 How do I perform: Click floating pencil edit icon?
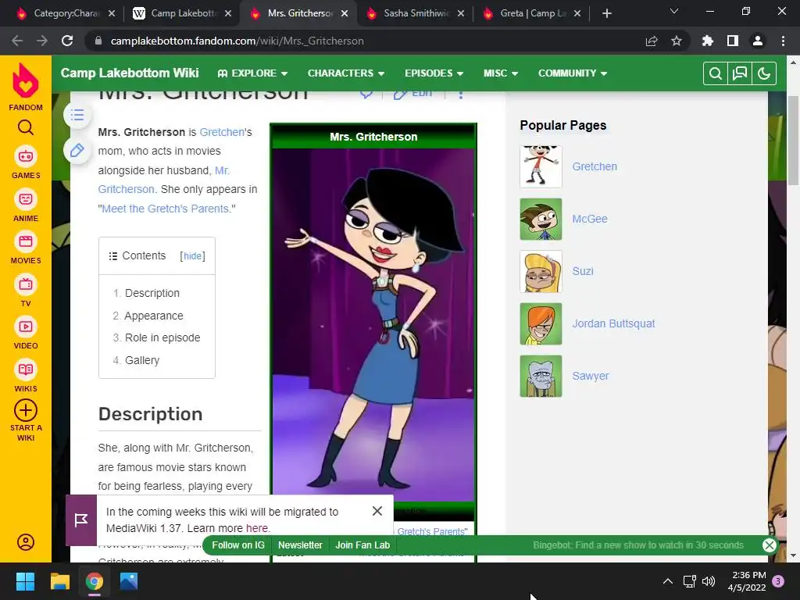coord(77,151)
